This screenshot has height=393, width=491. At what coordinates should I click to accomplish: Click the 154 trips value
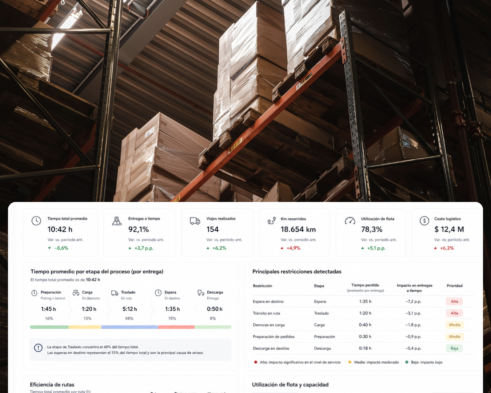(212, 229)
